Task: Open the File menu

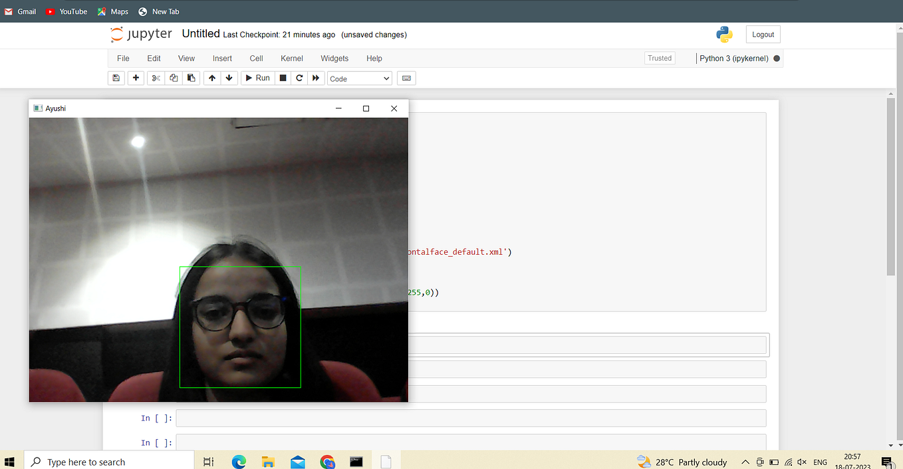Action: coord(123,58)
